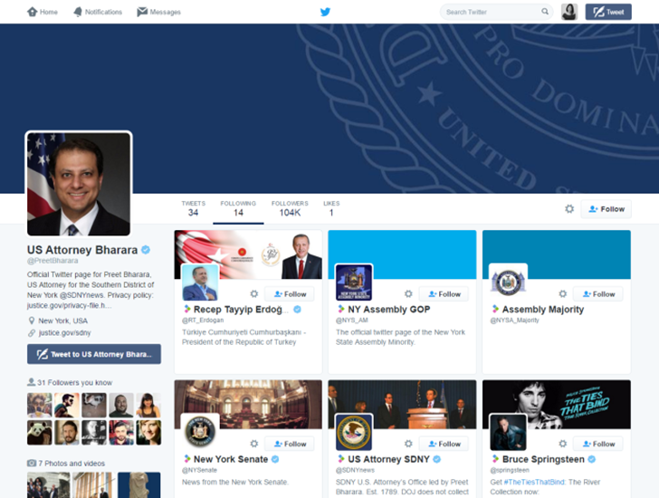The width and height of the screenshot is (659, 498).
Task: Open US Attorney SDNY profile name
Action: pyautogui.click(x=388, y=459)
